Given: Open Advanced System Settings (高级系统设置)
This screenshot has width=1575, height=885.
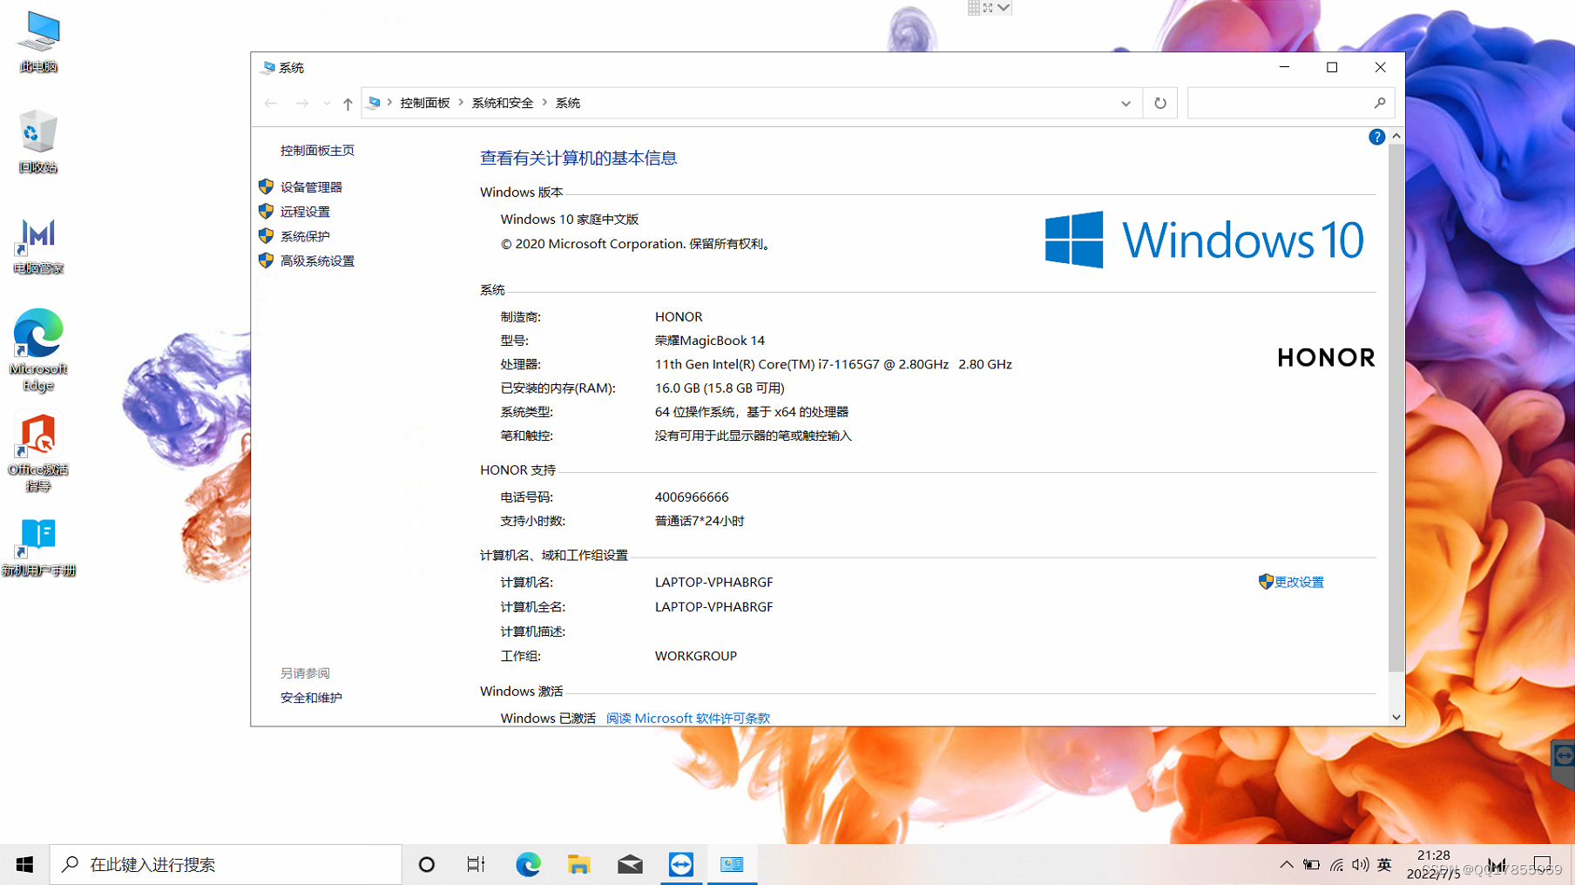Looking at the screenshot, I should pos(317,261).
